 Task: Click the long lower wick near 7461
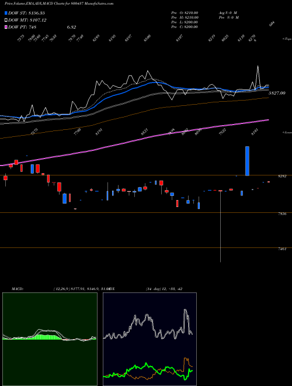(x=221, y=226)
